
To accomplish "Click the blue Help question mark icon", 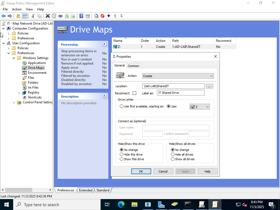I will pos(81,16).
